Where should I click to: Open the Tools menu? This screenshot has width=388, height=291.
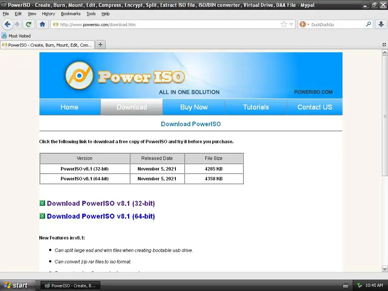(91, 14)
